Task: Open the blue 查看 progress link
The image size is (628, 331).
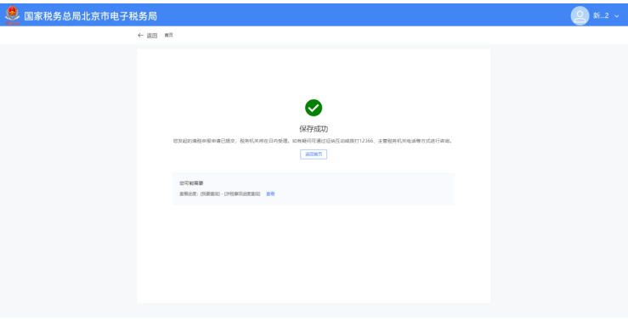Action: tap(270, 194)
